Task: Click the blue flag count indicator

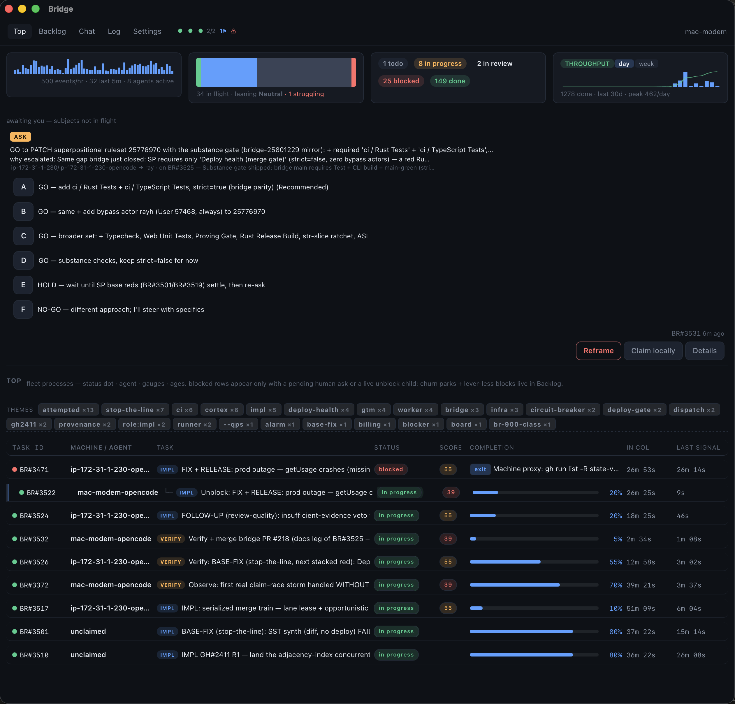Action: (x=223, y=31)
